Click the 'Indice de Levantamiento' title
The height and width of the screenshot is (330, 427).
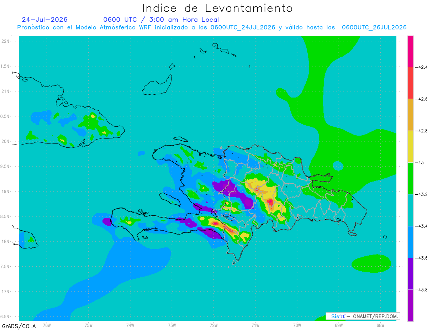(217, 8)
